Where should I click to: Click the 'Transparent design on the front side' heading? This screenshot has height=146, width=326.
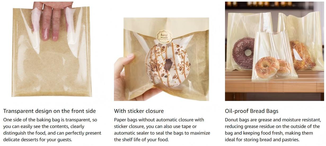50,111
